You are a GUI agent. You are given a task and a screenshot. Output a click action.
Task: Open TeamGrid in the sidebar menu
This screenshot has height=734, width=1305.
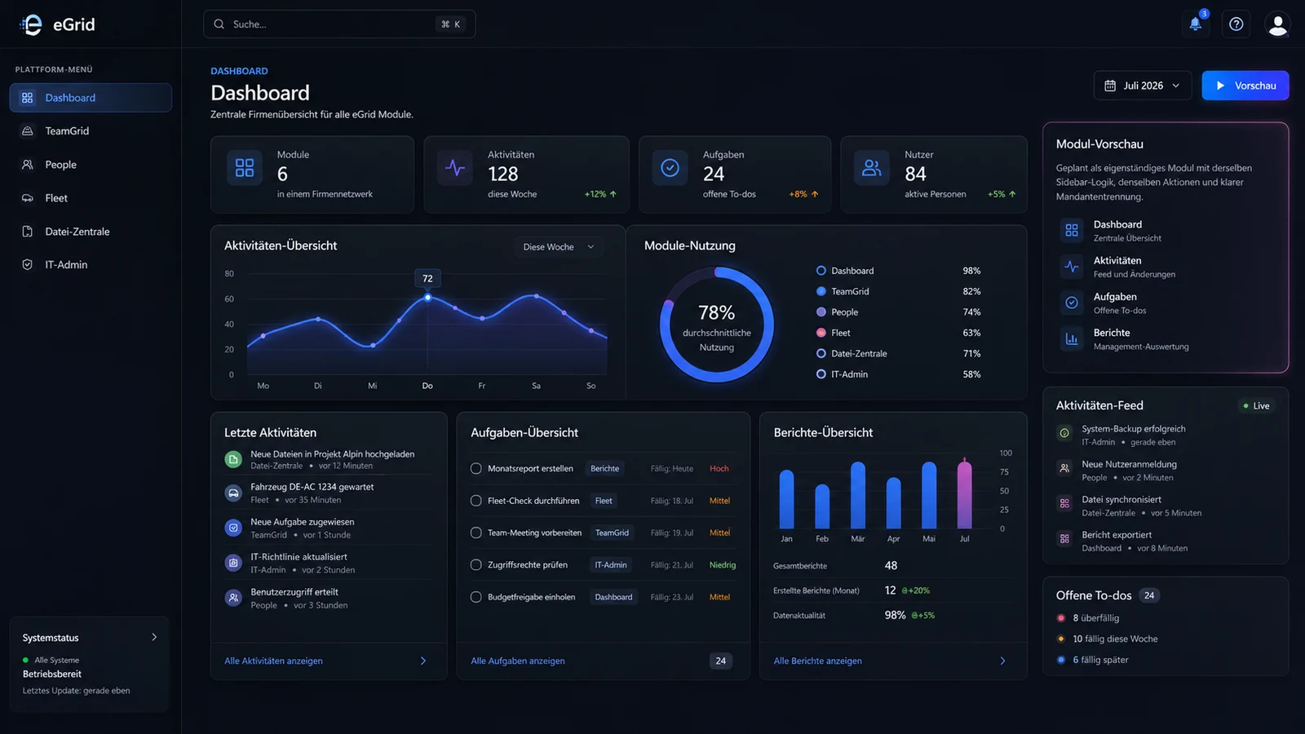coord(91,131)
